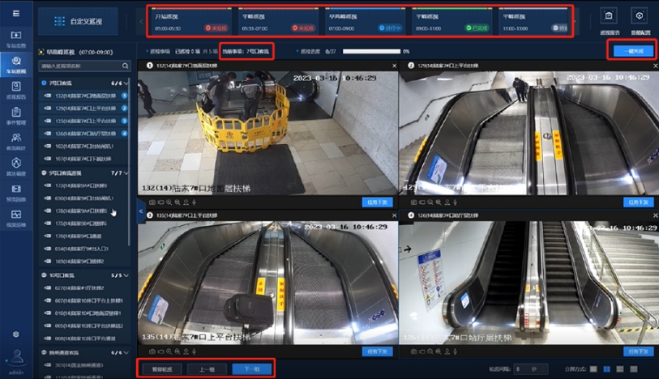The height and width of the screenshot is (379, 659).
Task: Select the four-grid split layout option
Action: (x=606, y=369)
